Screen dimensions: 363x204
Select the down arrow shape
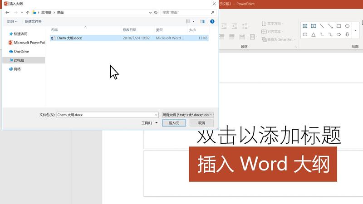pos(347,34)
